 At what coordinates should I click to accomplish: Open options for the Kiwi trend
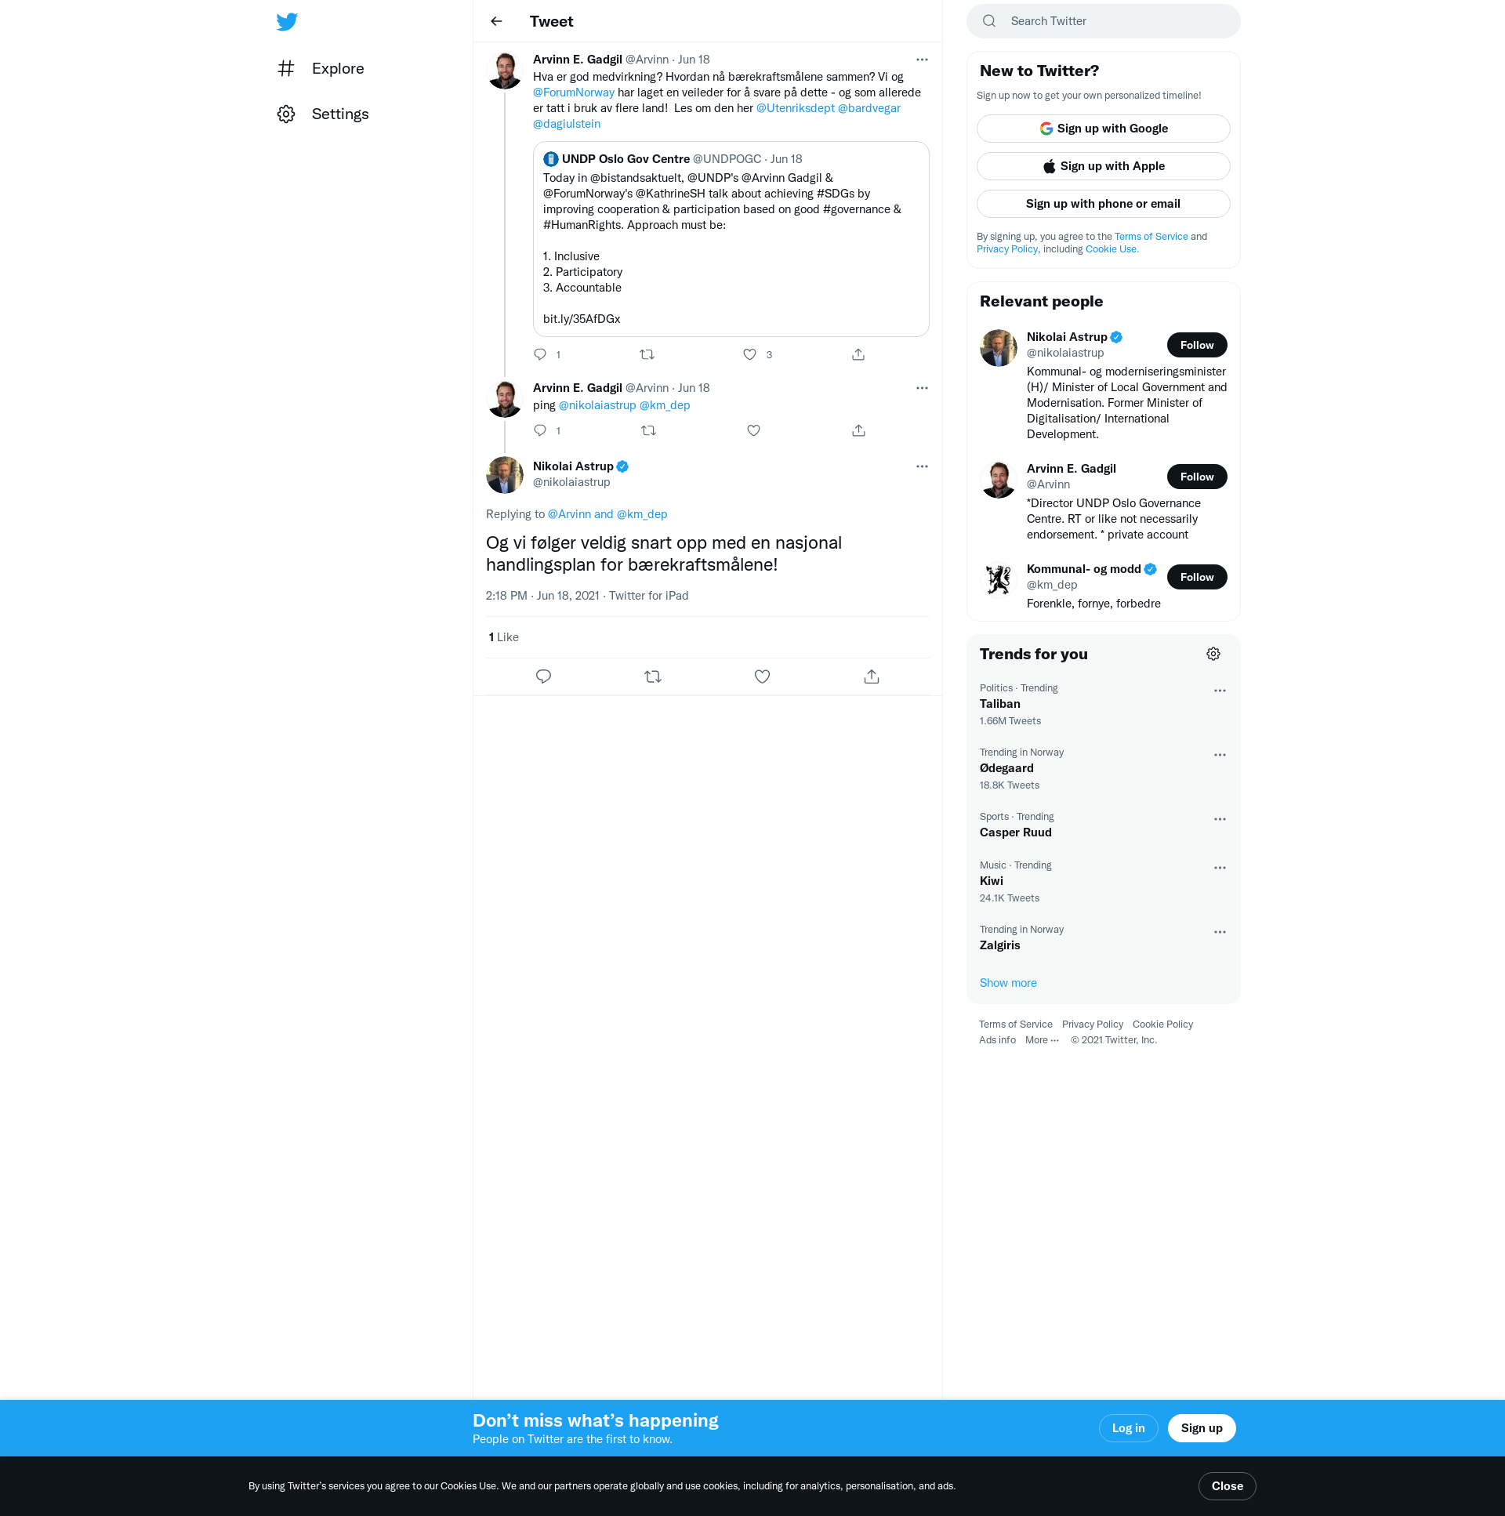[1220, 869]
